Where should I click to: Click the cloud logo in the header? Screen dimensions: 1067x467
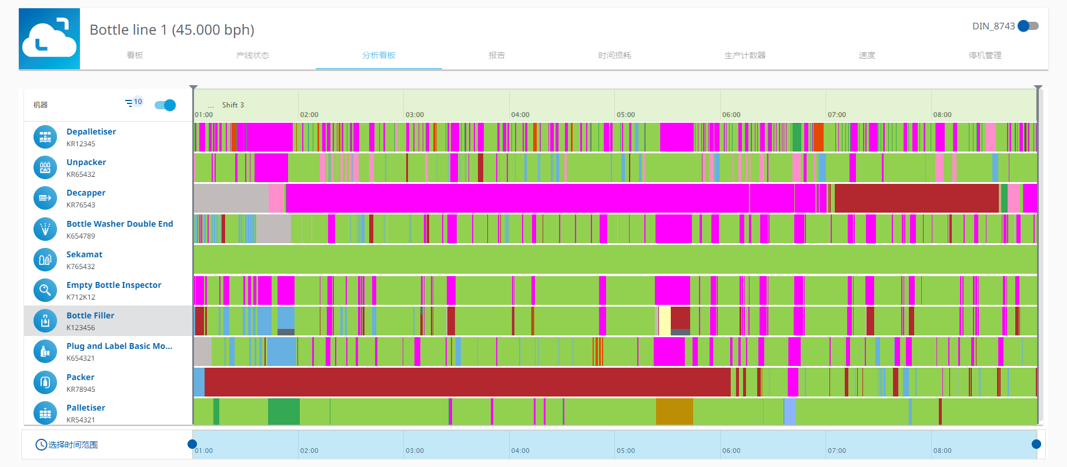click(x=49, y=39)
